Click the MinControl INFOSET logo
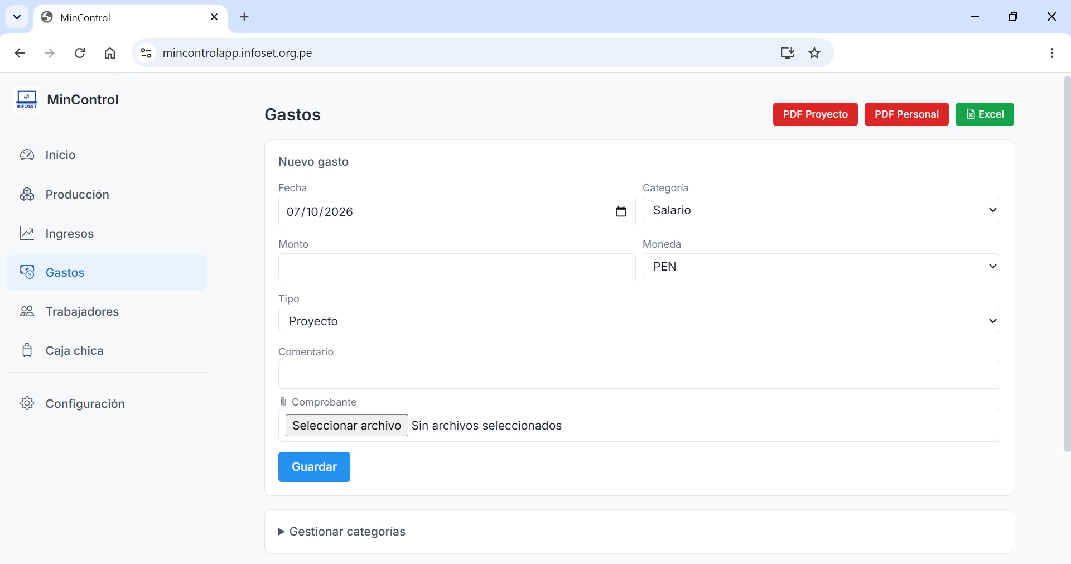 (x=27, y=100)
